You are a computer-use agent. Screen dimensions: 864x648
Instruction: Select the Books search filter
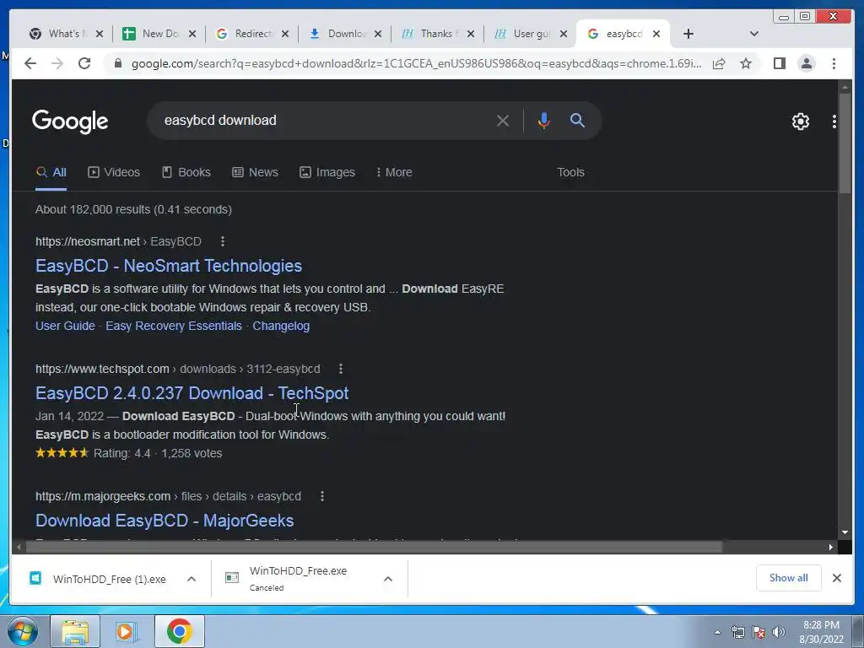click(186, 172)
